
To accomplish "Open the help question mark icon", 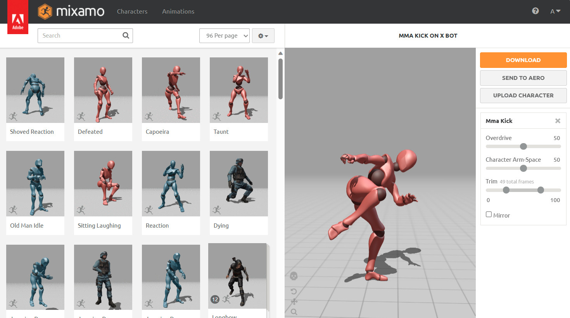I will [535, 11].
